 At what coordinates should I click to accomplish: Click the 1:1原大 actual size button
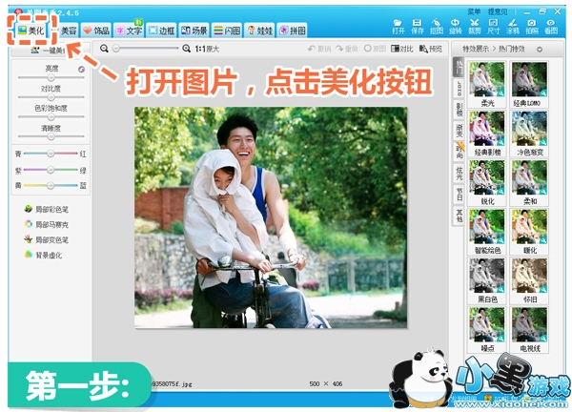(x=207, y=49)
